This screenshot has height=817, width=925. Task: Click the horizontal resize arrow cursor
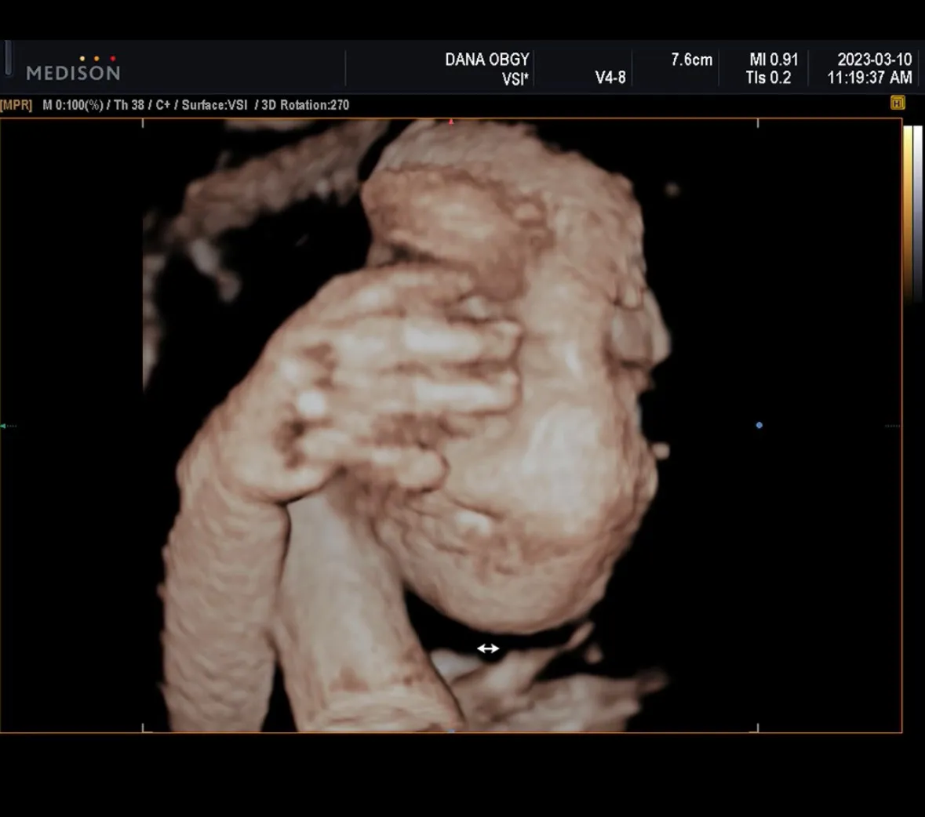pos(488,648)
